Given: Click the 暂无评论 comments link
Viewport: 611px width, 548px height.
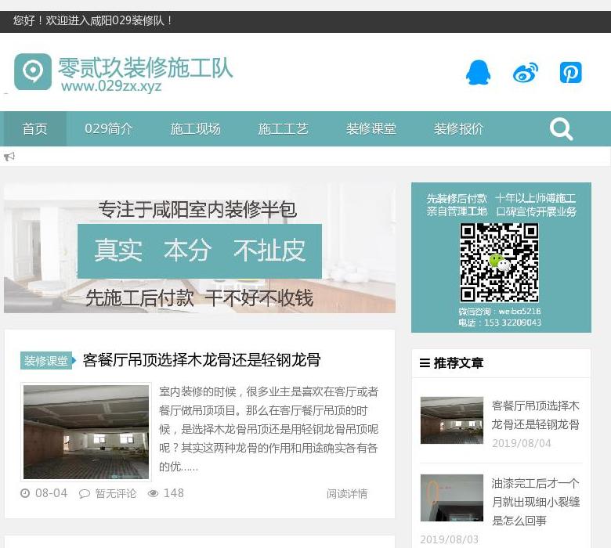Looking at the screenshot, I should coord(116,493).
